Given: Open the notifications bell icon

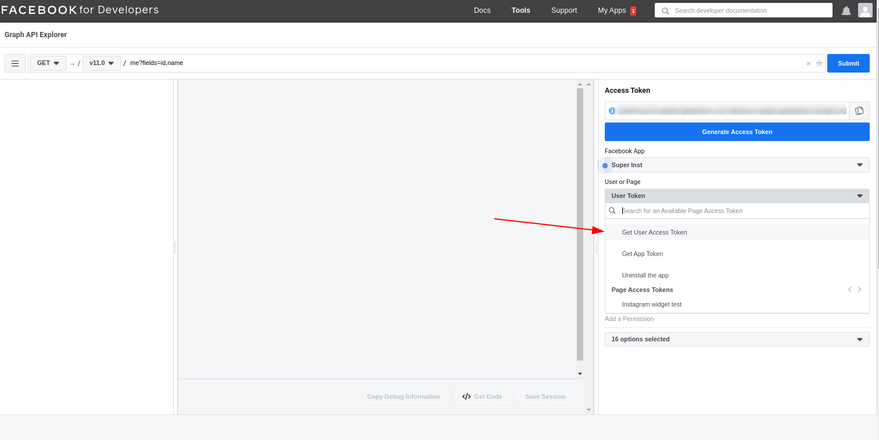Looking at the screenshot, I should coord(846,10).
